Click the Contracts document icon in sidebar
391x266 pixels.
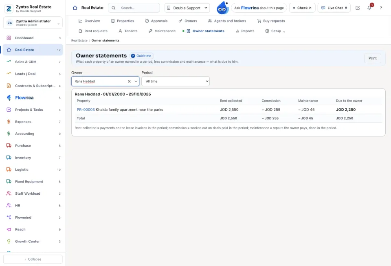(x=9, y=86)
